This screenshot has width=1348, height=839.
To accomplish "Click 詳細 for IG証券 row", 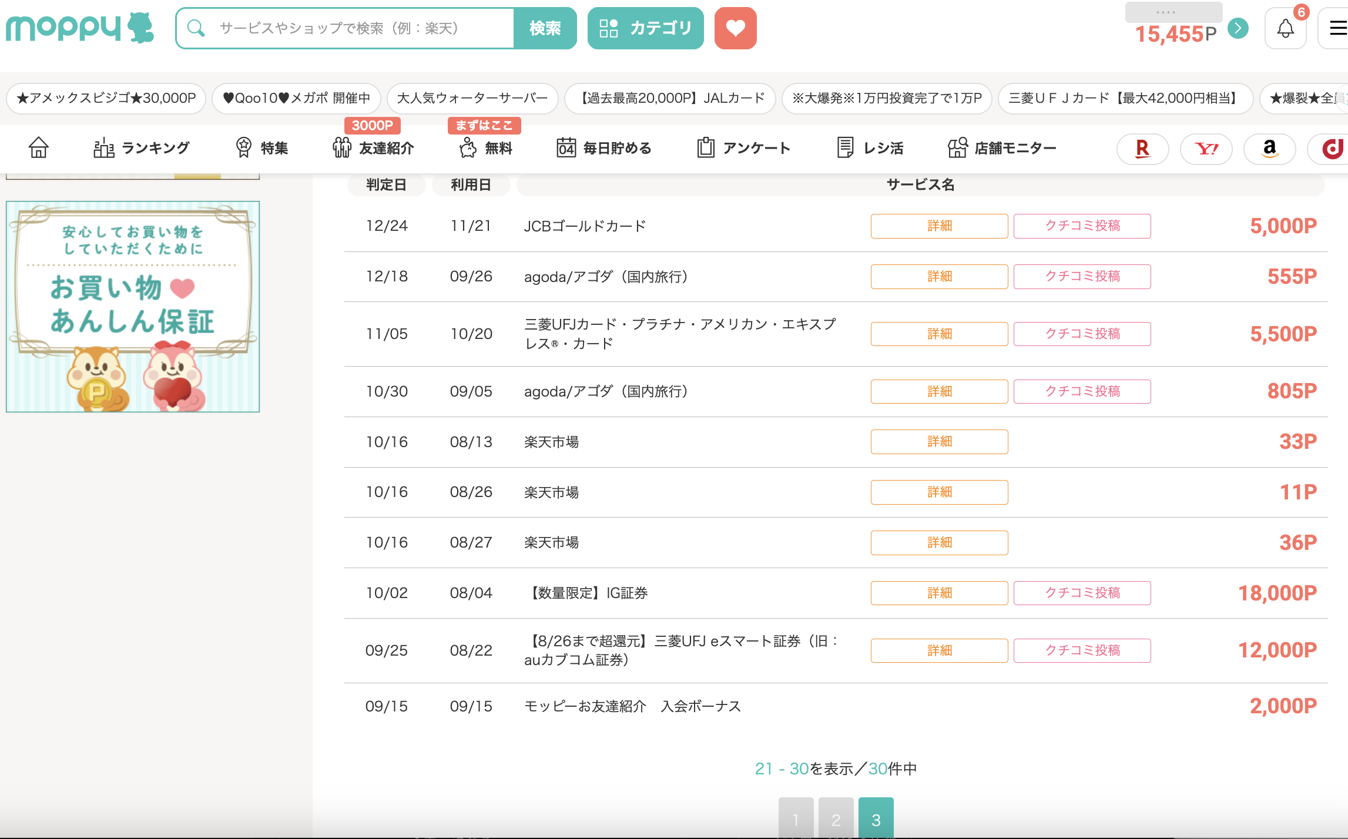I will [939, 593].
